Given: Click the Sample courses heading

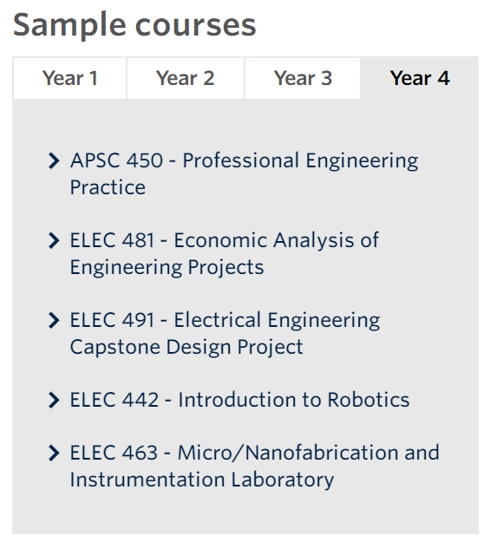Looking at the screenshot, I should tap(134, 25).
